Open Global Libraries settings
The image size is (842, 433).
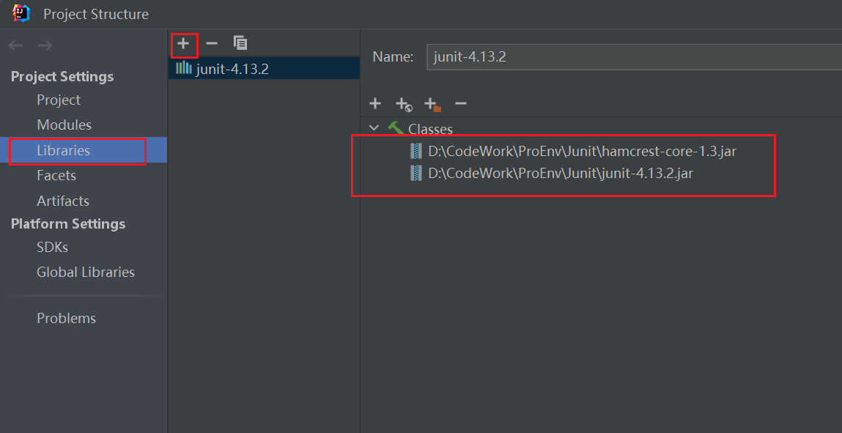(86, 272)
